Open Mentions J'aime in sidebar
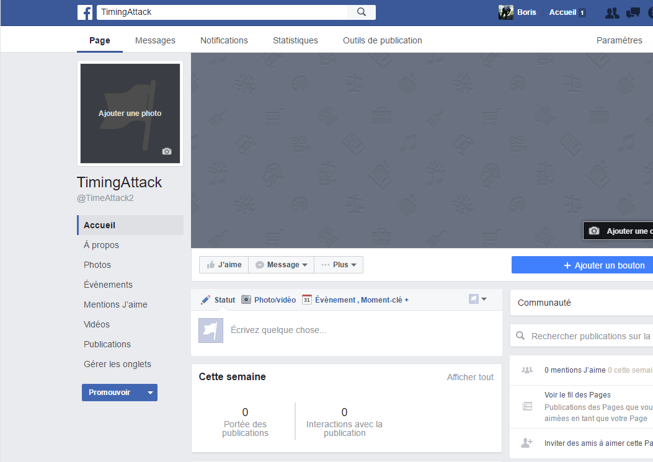 [115, 304]
